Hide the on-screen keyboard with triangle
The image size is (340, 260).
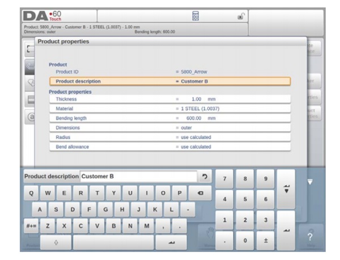(x=310, y=182)
